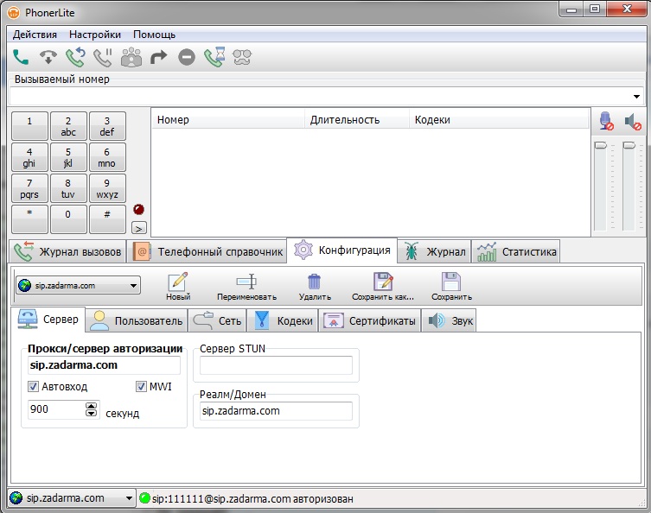
Task: Open the Настройки menu
Action: pos(95,35)
